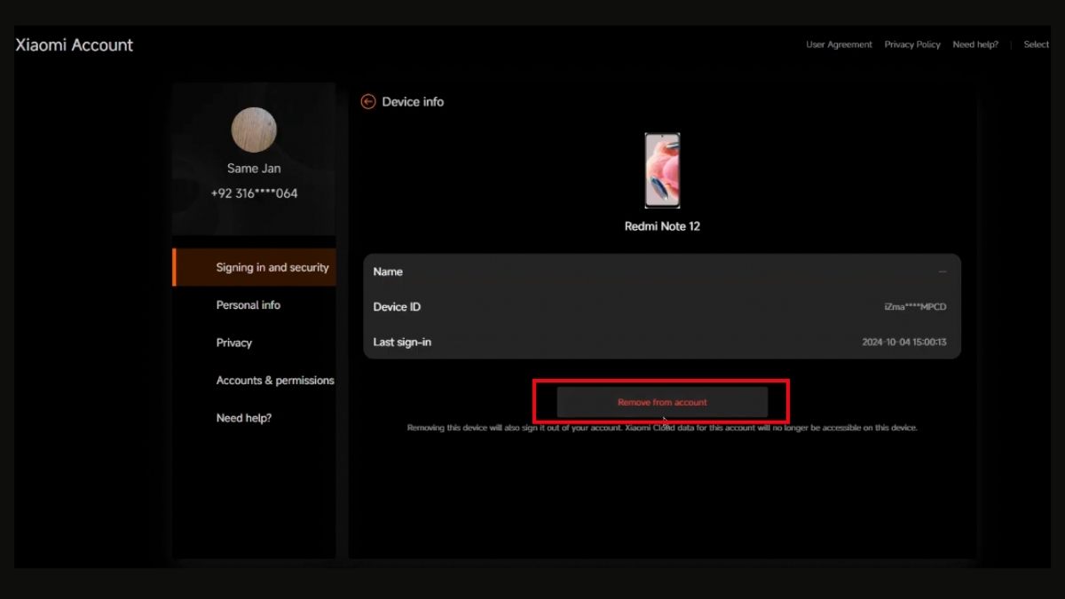Open the Need help? link in header

coord(975,44)
